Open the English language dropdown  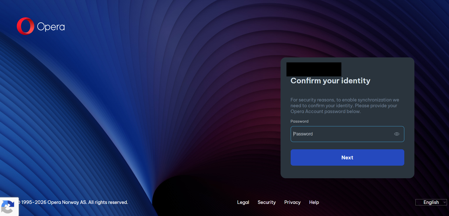click(x=431, y=202)
